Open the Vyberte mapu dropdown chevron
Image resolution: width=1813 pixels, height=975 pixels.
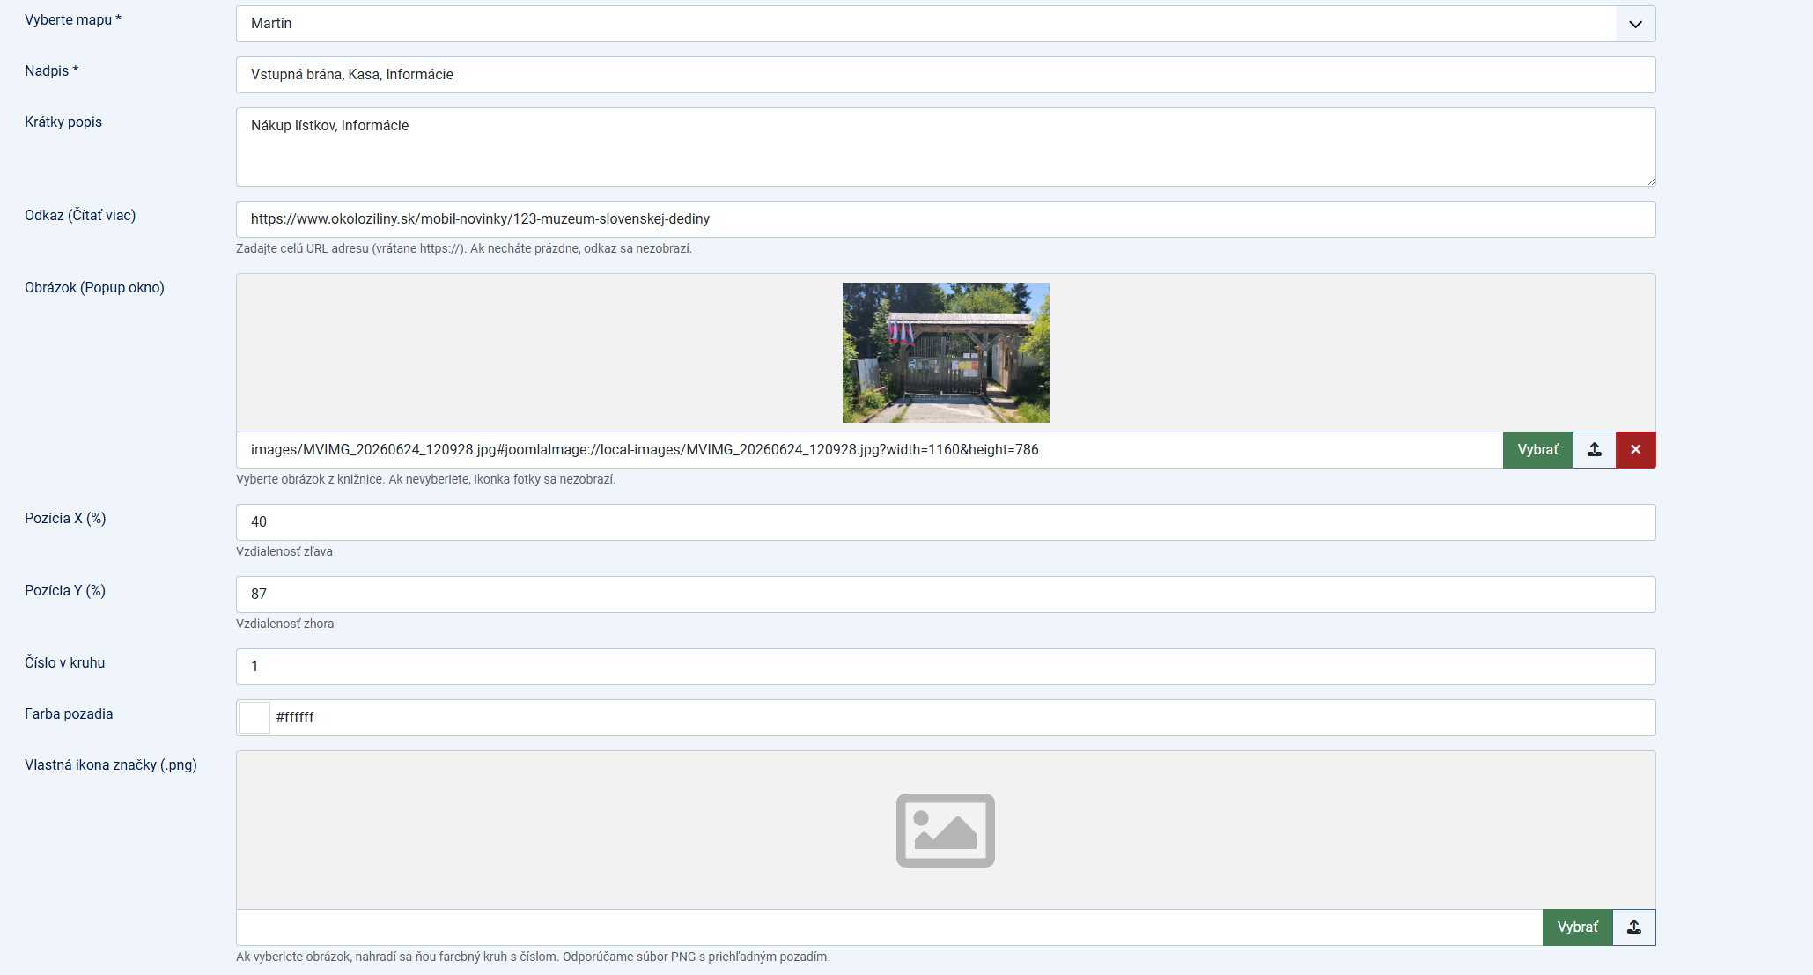[x=1635, y=24]
